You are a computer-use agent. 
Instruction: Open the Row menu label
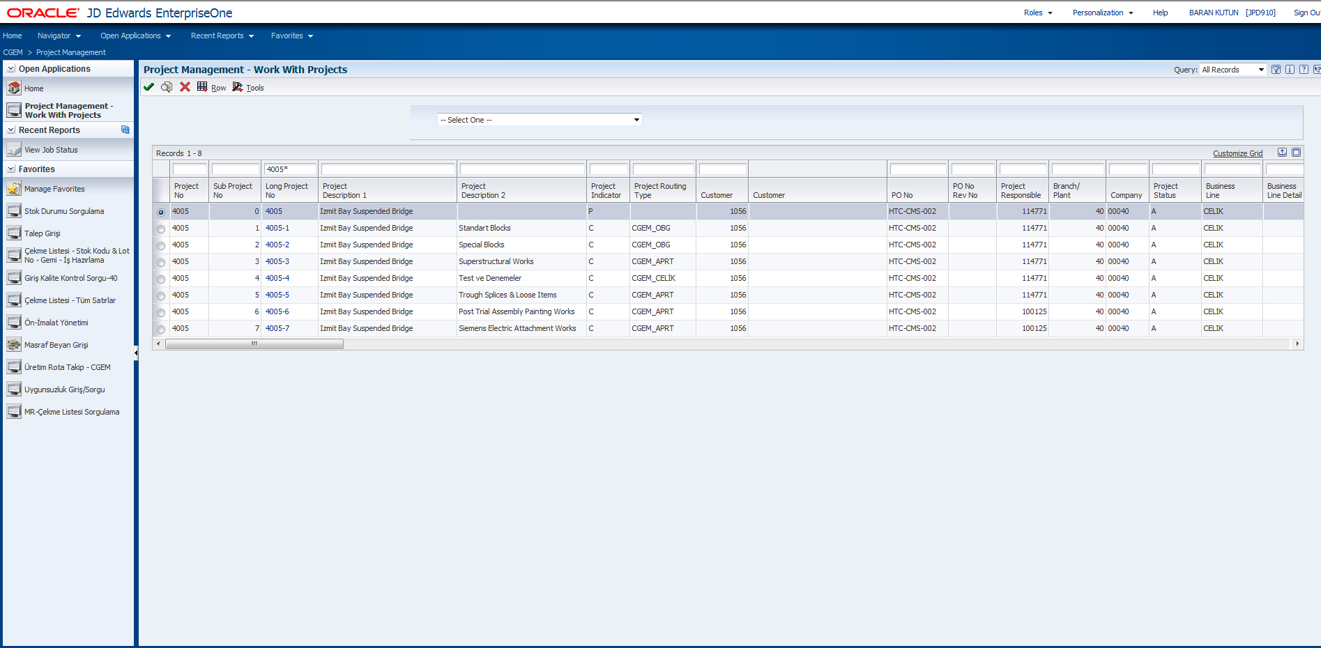tap(219, 88)
